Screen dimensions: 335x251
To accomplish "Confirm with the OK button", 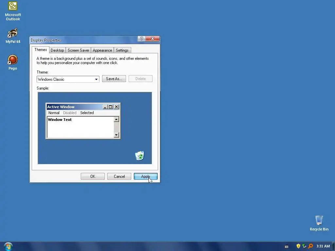I will click(93, 176).
